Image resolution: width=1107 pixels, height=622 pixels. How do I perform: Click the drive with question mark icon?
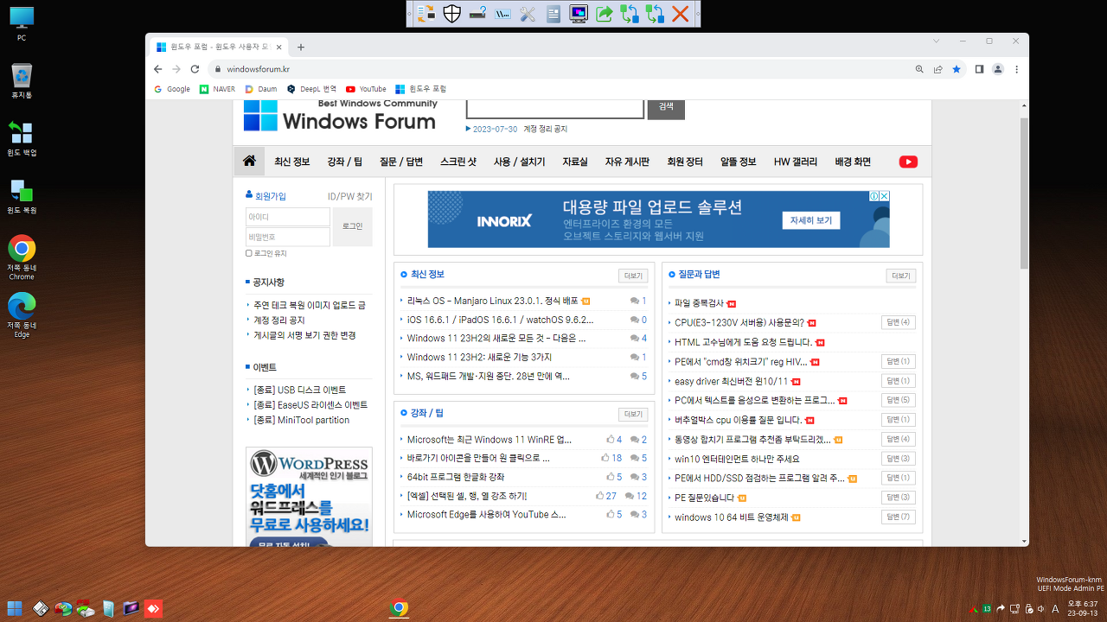[x=477, y=14]
